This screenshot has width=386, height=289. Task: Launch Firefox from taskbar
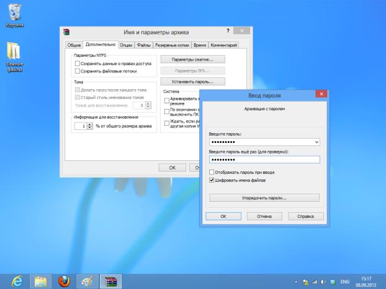pyautogui.click(x=64, y=282)
